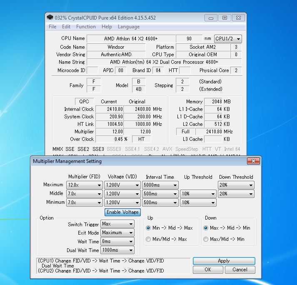Click the Full cache speed button

click(186, 132)
